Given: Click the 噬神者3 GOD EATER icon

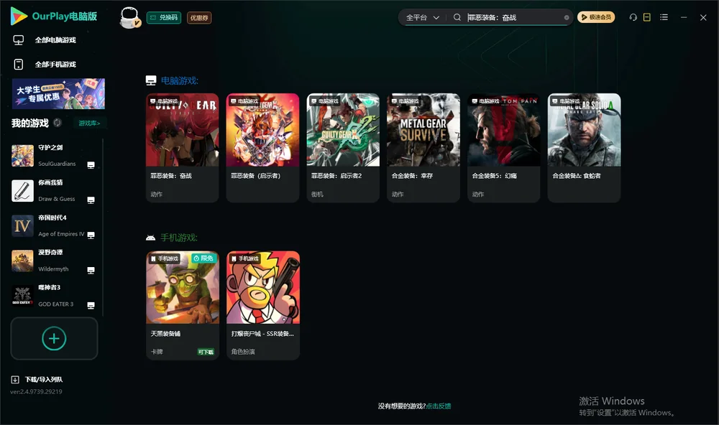Looking at the screenshot, I should [22, 296].
